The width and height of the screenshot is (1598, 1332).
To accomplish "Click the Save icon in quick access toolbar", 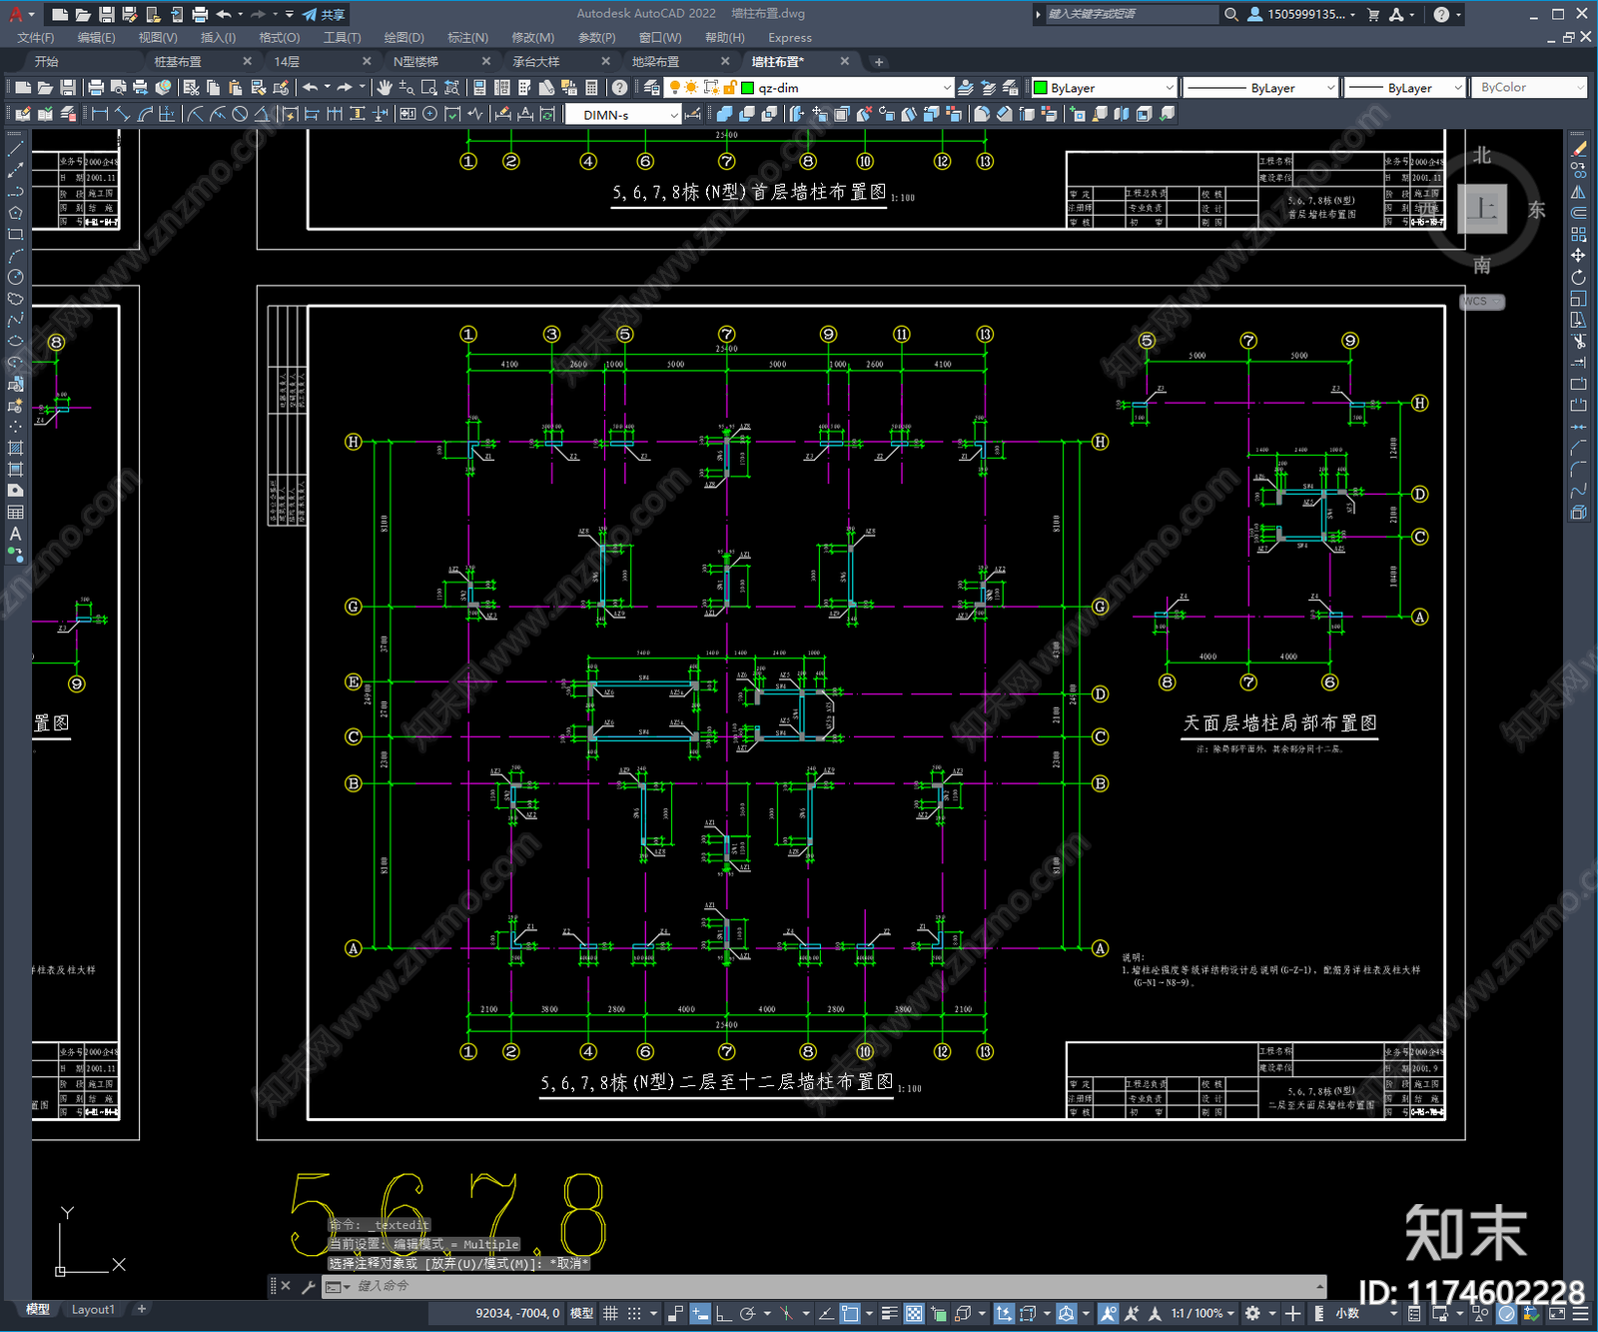I will [106, 14].
